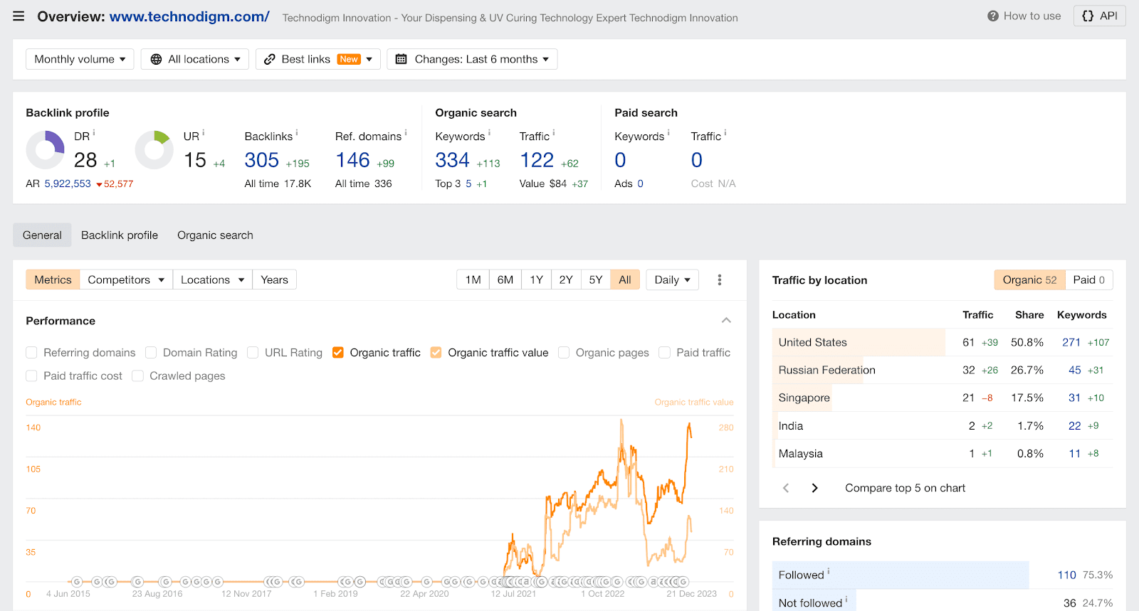Open the hamburger menu icon
The height and width of the screenshot is (611, 1139).
(x=19, y=16)
